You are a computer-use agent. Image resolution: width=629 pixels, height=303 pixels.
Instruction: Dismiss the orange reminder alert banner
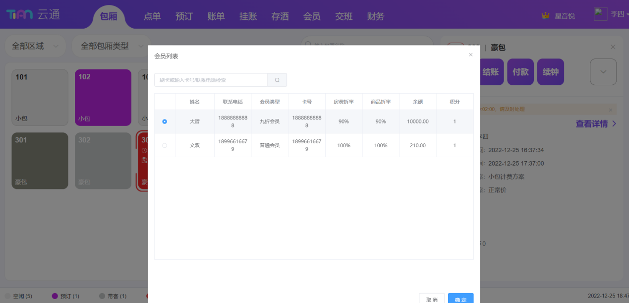coord(610,110)
